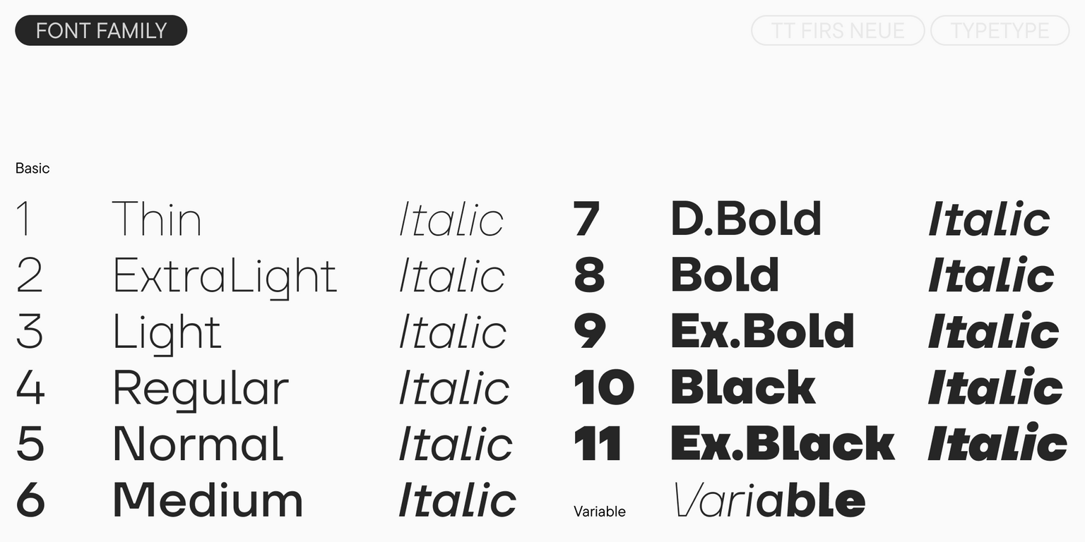Click the Italic next to Thin
Image resolution: width=1085 pixels, height=542 pixels.
point(451,219)
